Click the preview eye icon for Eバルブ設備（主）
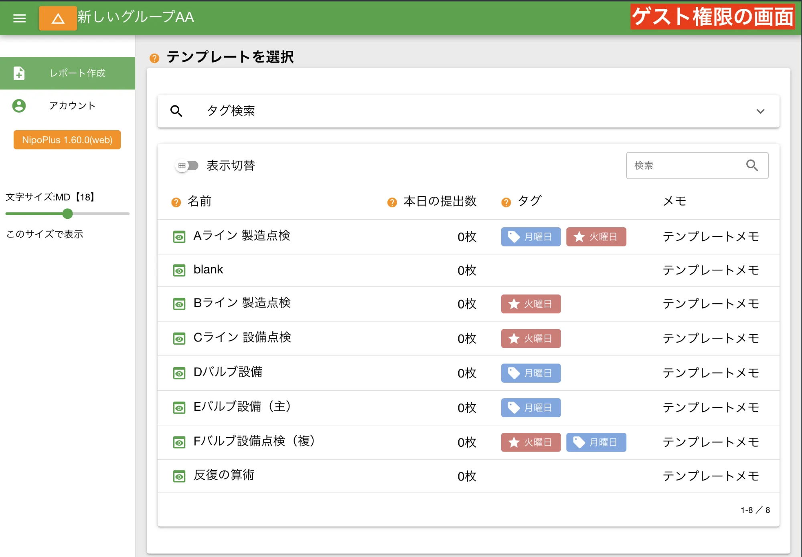This screenshot has height=557, width=802. [x=179, y=408]
